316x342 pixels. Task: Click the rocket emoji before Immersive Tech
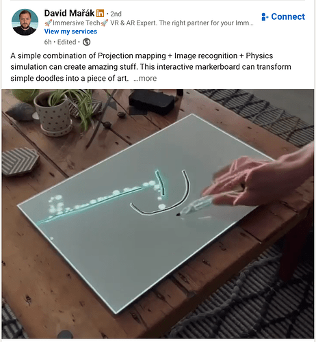pos(49,23)
